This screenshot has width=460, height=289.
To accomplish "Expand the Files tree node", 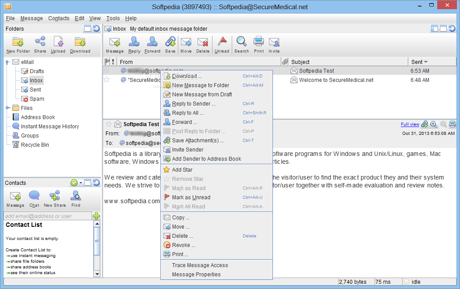I will [7, 108].
